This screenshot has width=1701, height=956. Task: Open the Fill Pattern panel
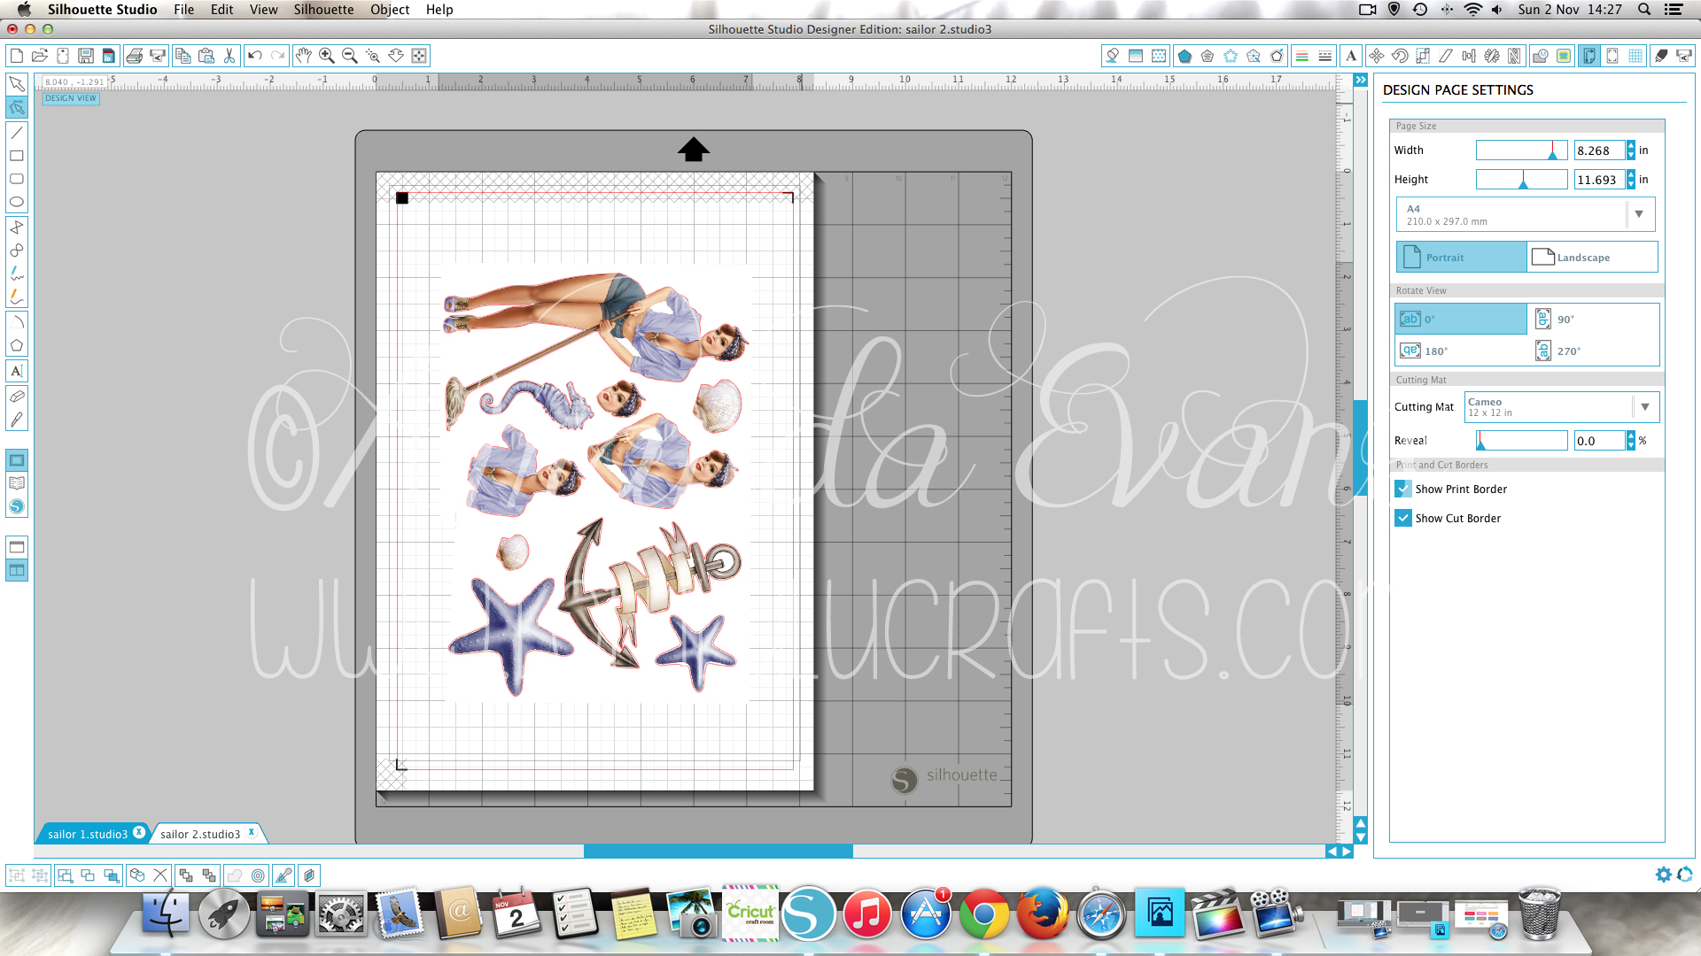click(x=1159, y=56)
